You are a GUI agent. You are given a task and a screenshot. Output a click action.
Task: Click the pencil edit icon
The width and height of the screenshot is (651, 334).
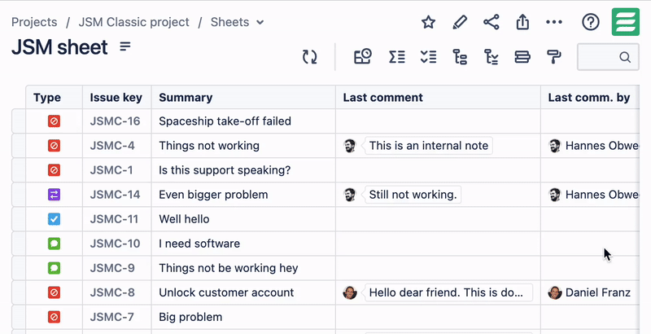tap(460, 23)
